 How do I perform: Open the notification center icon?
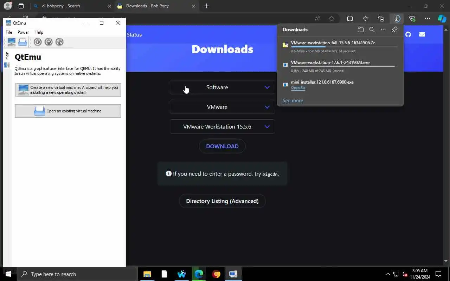[438, 274]
